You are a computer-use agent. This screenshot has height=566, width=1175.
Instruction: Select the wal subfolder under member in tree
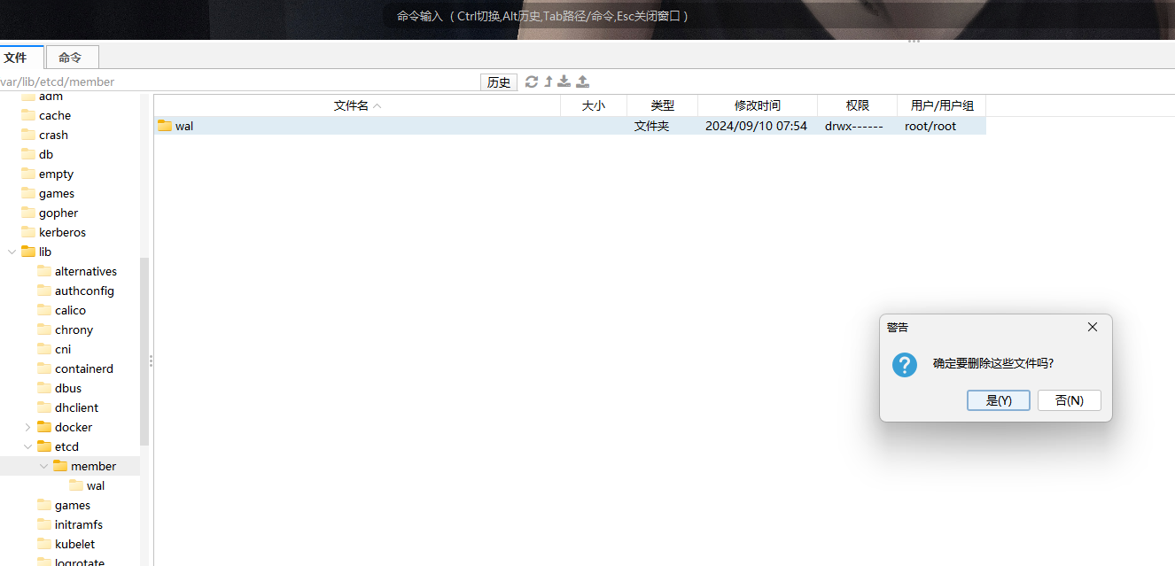(96, 485)
